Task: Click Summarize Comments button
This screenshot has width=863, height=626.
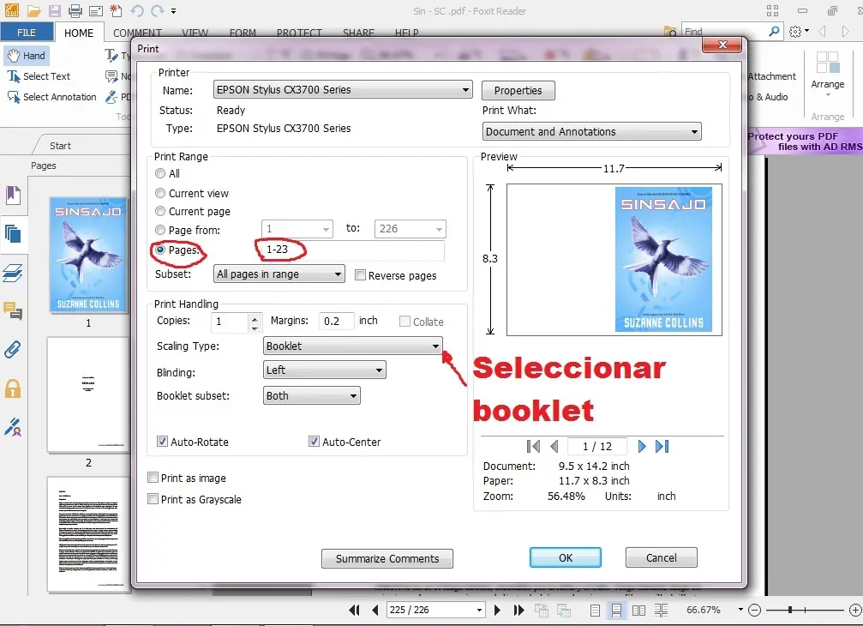Action: point(387,558)
